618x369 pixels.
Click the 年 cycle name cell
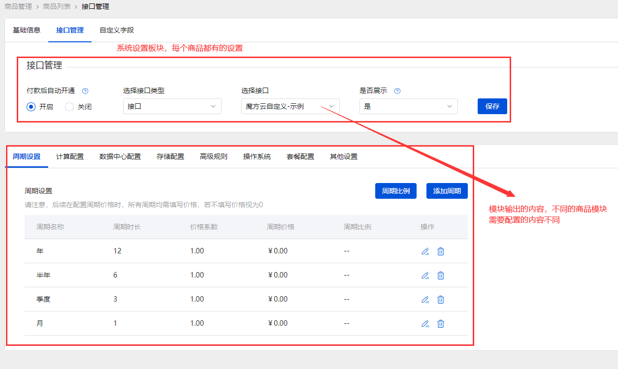(x=40, y=251)
